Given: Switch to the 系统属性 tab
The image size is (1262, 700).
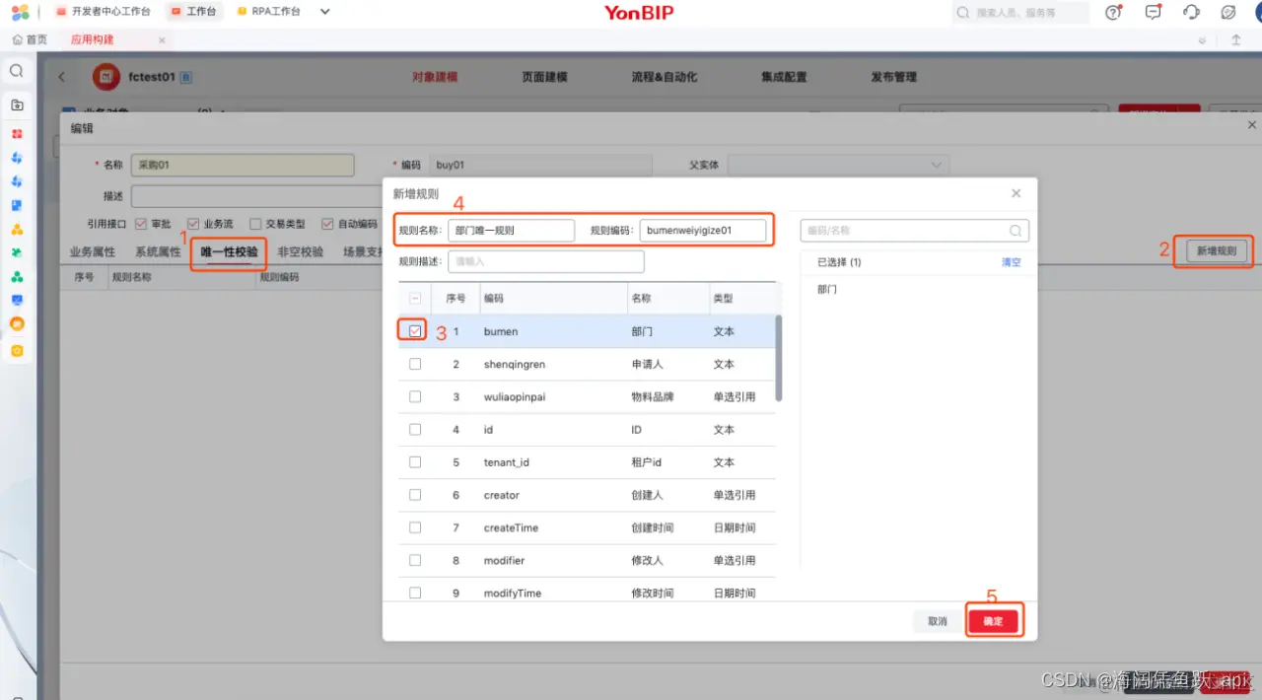Looking at the screenshot, I should click(x=158, y=252).
